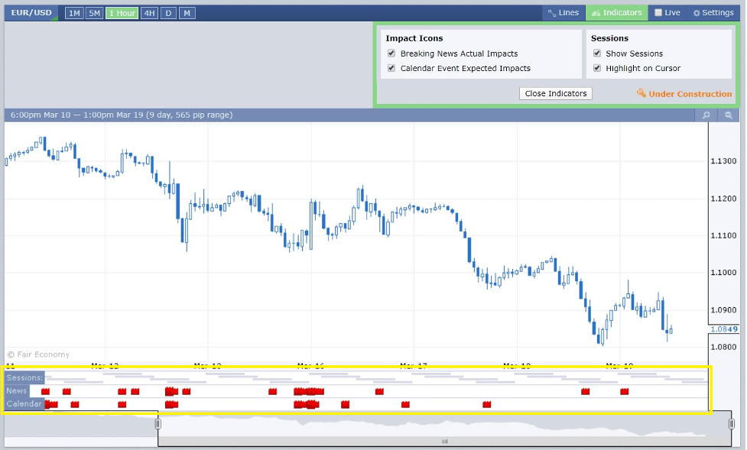Select the 1 Hour timeframe
This screenshot has width=747, height=450.
click(122, 12)
